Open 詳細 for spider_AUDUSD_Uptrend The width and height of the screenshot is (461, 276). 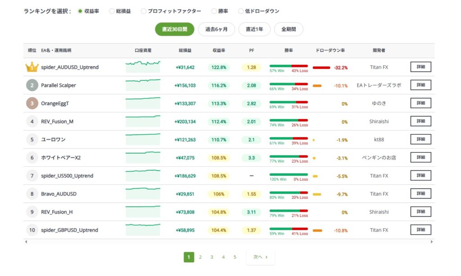click(420, 67)
